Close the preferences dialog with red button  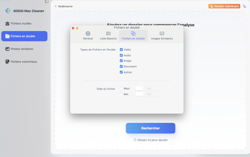coord(73,28)
